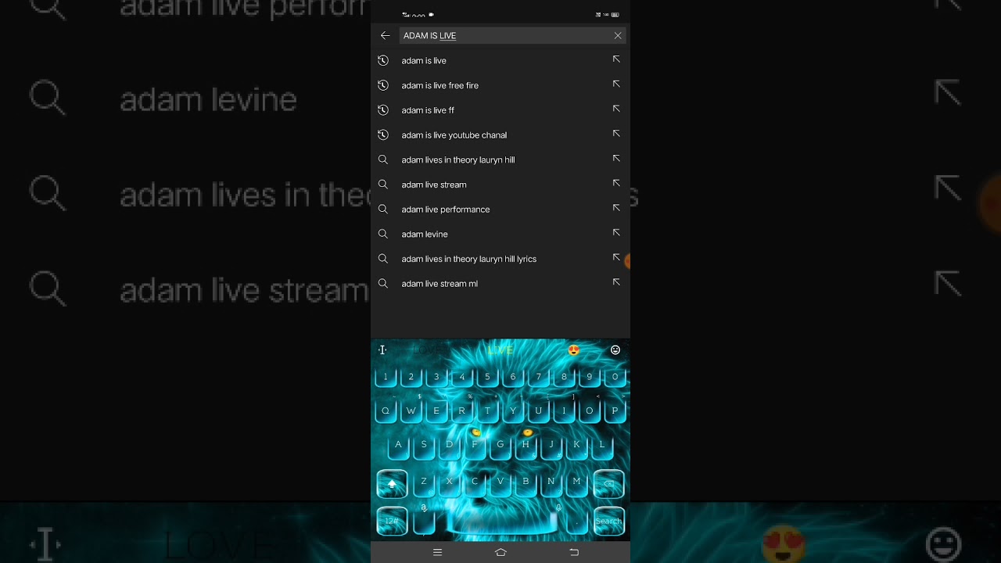Select the 'adam live stream ml' suggestion
1001x563 pixels.
pos(500,283)
